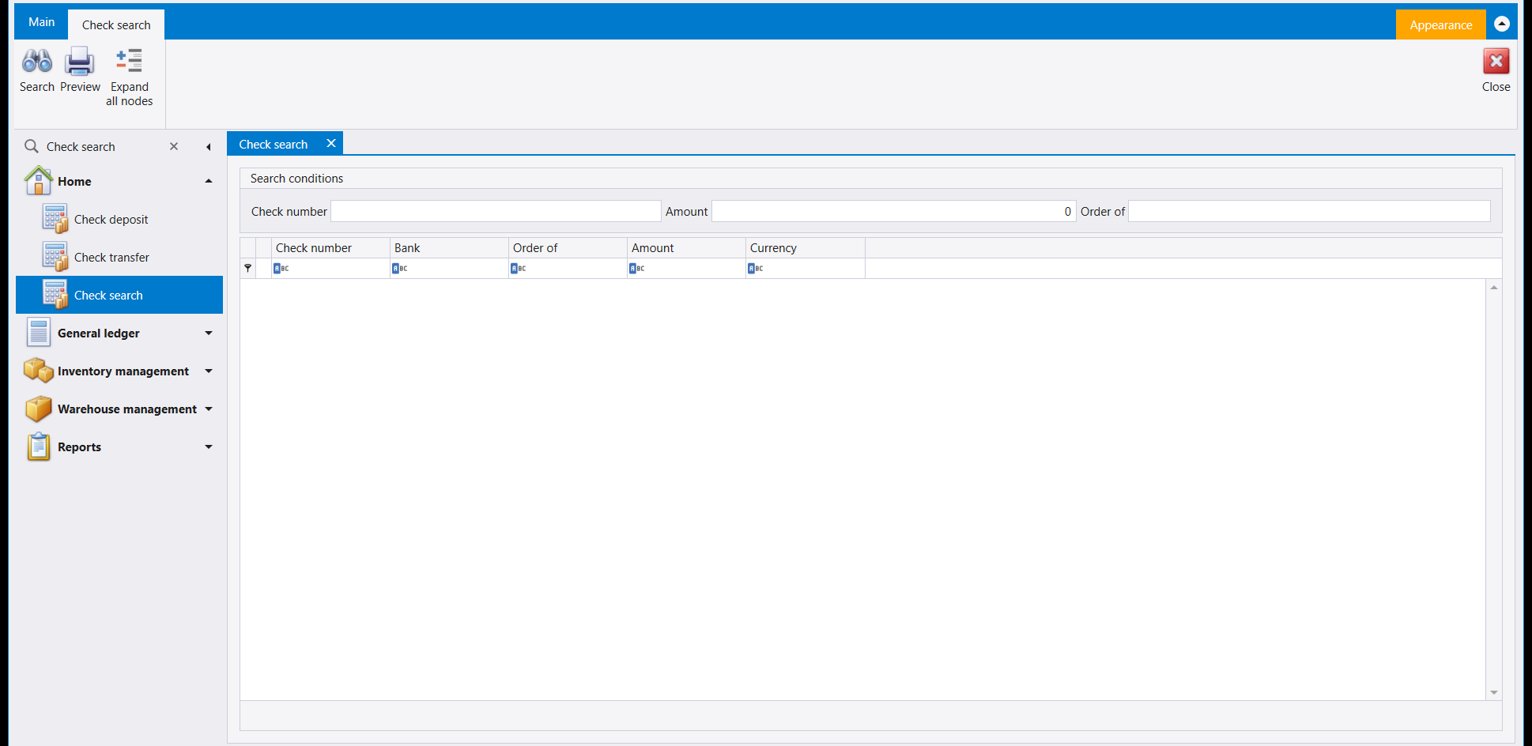Open filter operator for Bank column
1532x746 pixels.
click(399, 268)
